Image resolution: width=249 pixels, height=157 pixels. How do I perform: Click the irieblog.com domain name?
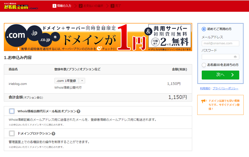18,84
